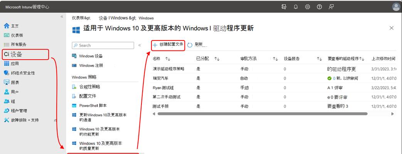Open the help question mark icon
This screenshot has width=402, height=154.
pos(319,7)
